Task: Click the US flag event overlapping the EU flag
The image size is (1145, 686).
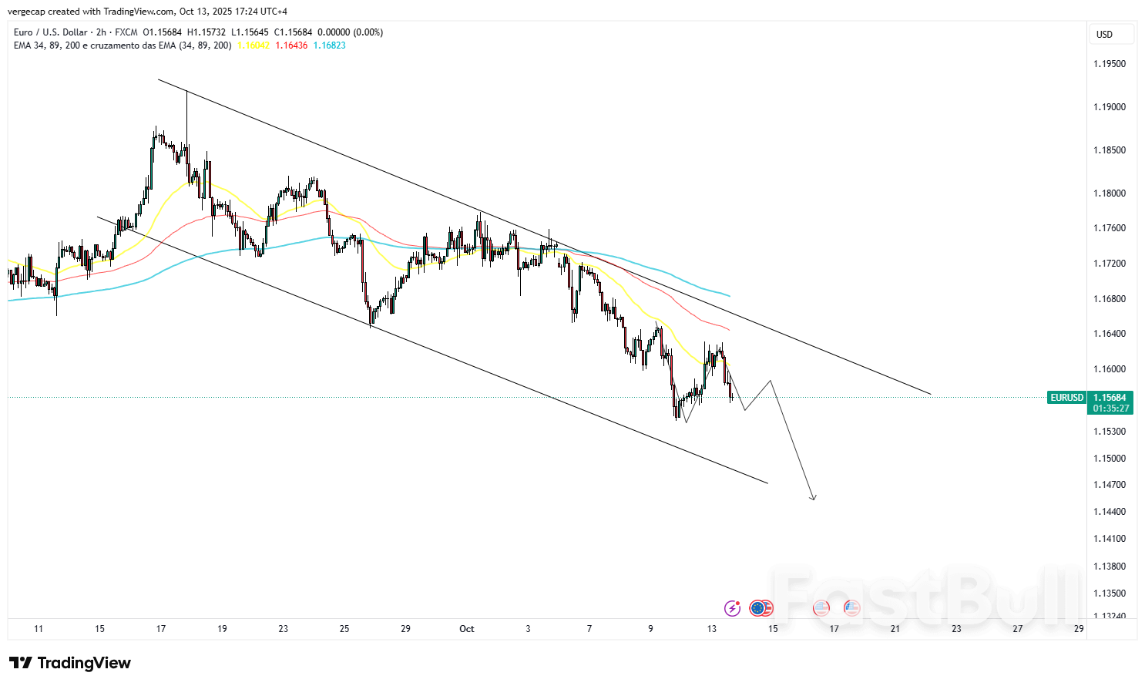Action: click(766, 608)
